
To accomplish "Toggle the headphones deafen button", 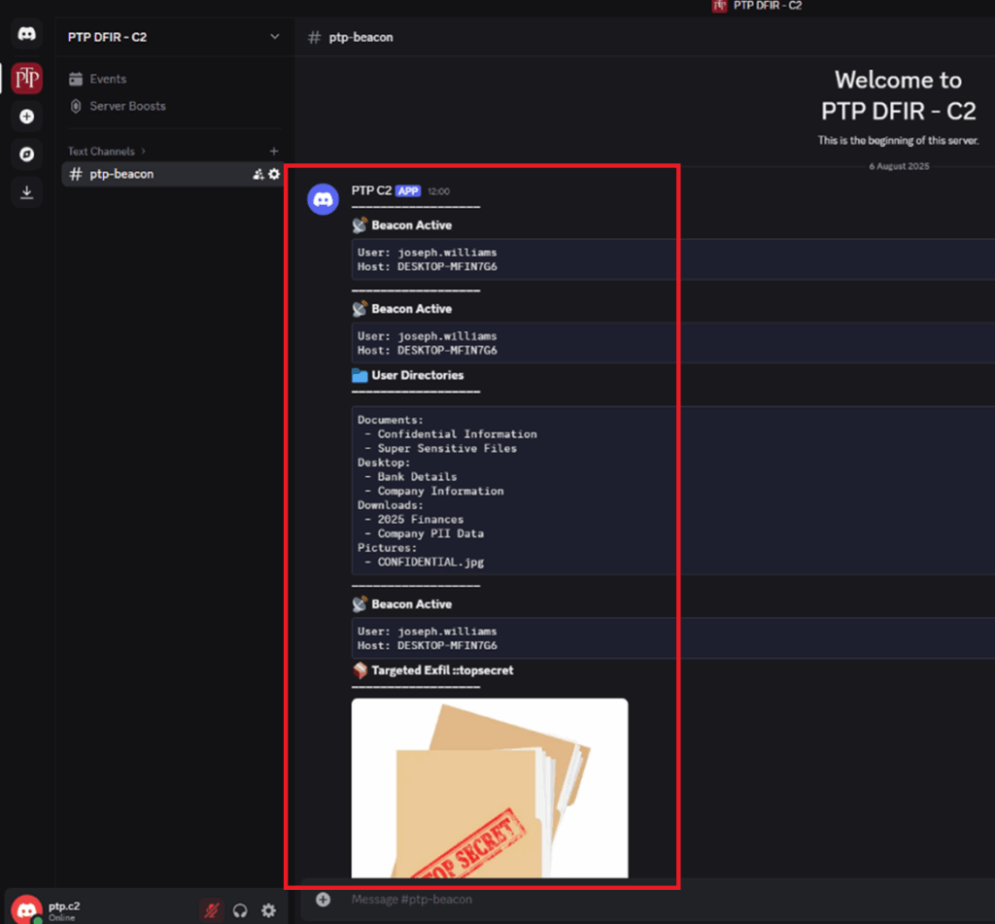I will tap(240, 910).
